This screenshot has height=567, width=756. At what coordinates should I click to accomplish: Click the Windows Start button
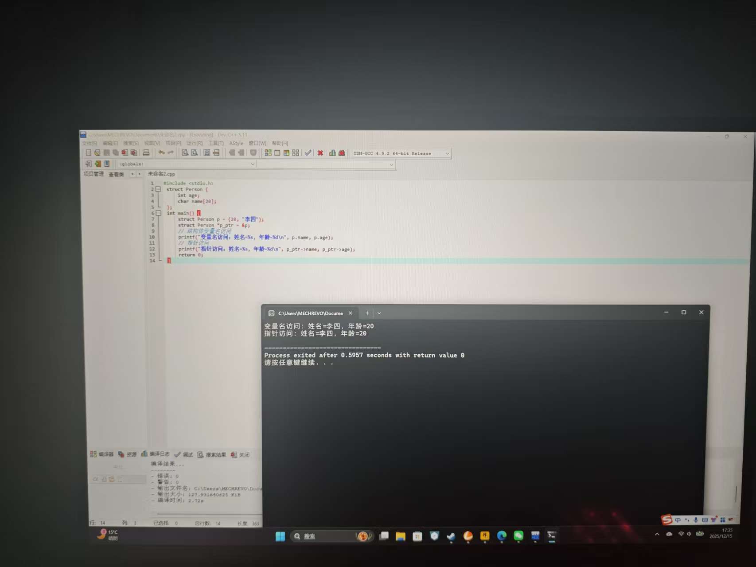tap(280, 536)
